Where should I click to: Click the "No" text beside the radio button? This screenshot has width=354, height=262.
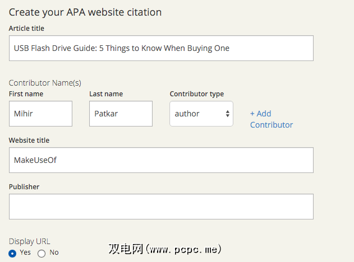point(54,252)
